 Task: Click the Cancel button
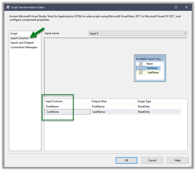pos(152,160)
